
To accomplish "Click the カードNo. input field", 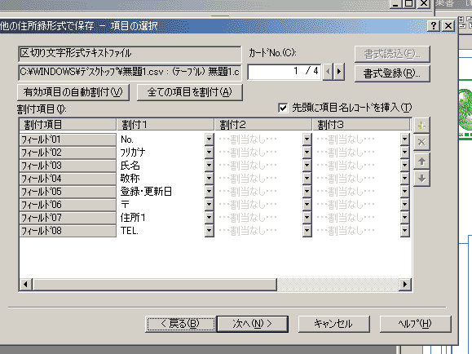I will [x=285, y=72].
